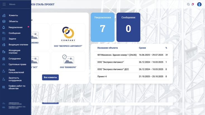This screenshot has width=205, height=115.
Task: Click the Занятость сотрудников icon
Action: click(4, 79)
